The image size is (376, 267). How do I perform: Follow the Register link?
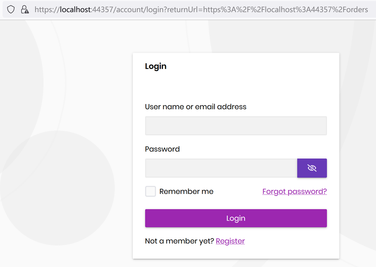pos(230,241)
